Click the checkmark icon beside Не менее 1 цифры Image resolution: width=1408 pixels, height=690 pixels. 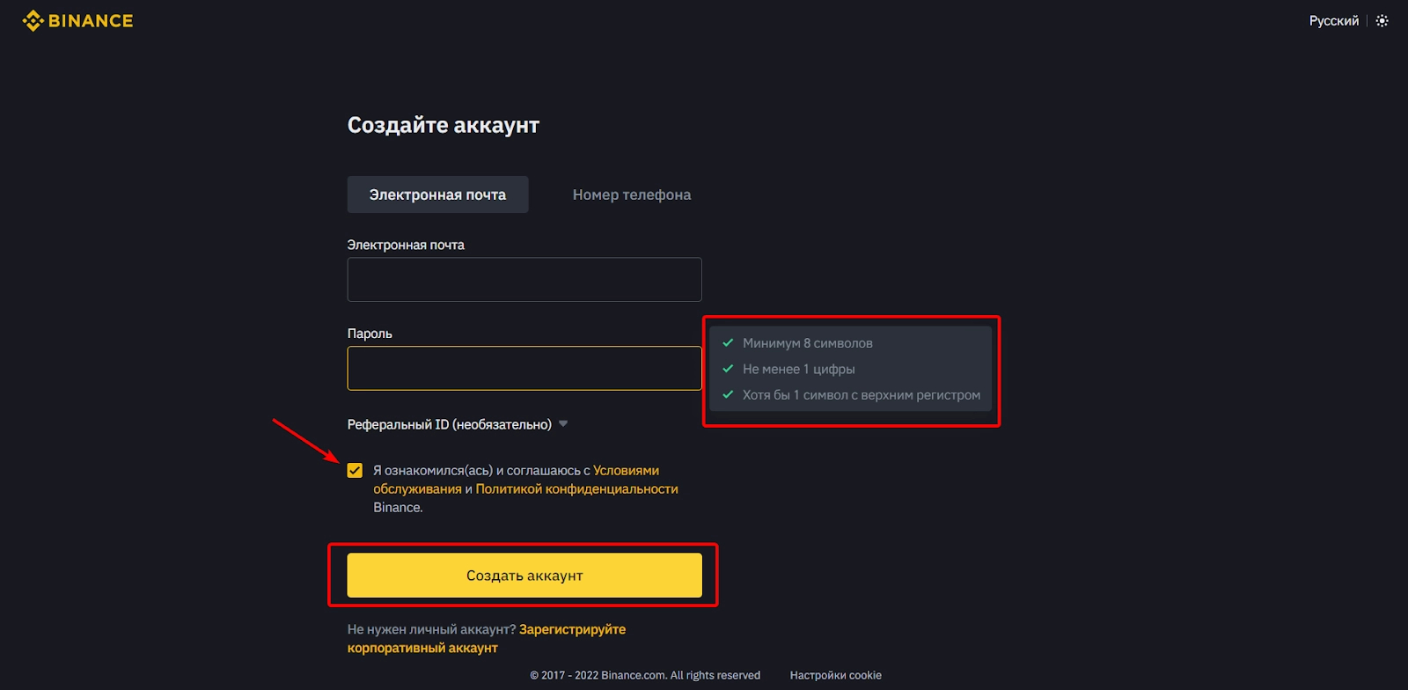[x=728, y=369]
